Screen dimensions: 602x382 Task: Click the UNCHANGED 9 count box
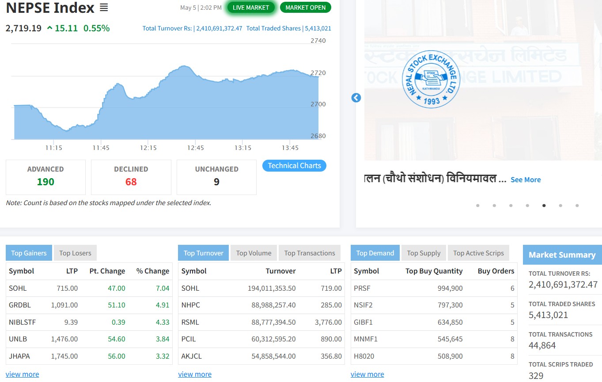216,177
